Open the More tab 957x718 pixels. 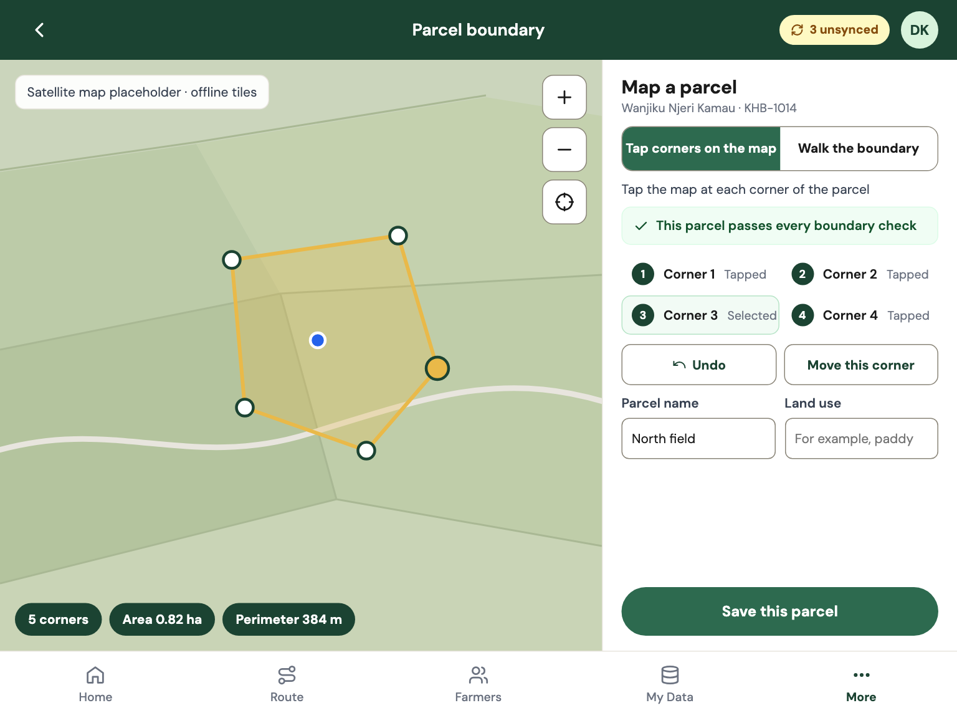pos(861,684)
